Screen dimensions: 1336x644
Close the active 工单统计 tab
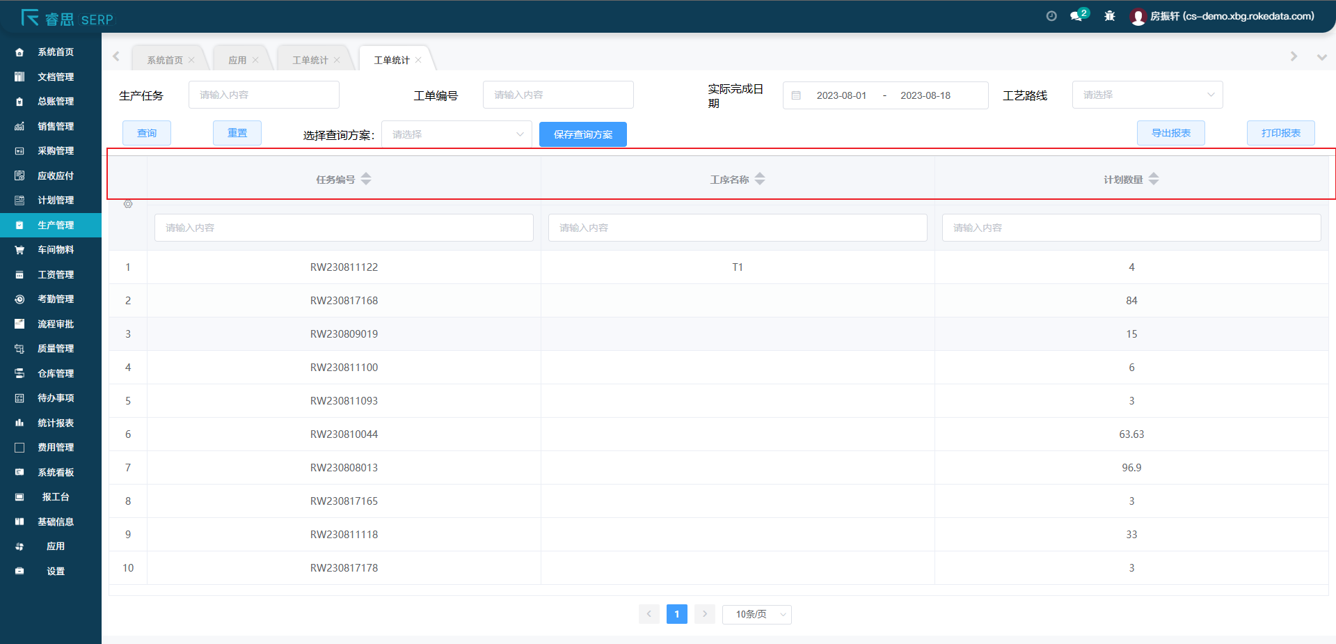(418, 61)
